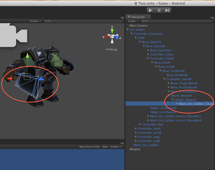Select the Weapon object in hierarchy

click(x=135, y=149)
